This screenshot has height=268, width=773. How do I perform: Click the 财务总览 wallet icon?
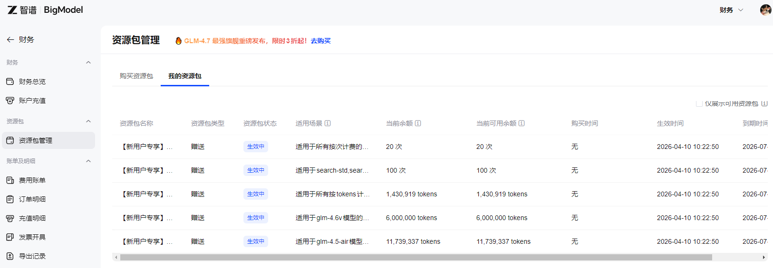click(x=10, y=82)
